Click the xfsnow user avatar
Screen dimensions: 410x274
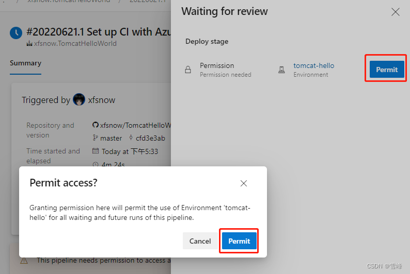coord(79,99)
